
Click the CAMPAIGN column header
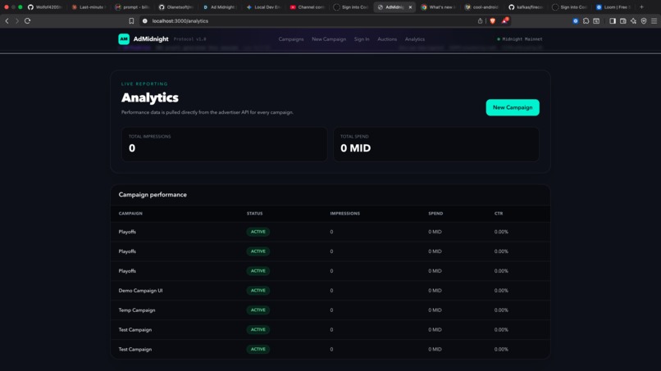(130, 214)
